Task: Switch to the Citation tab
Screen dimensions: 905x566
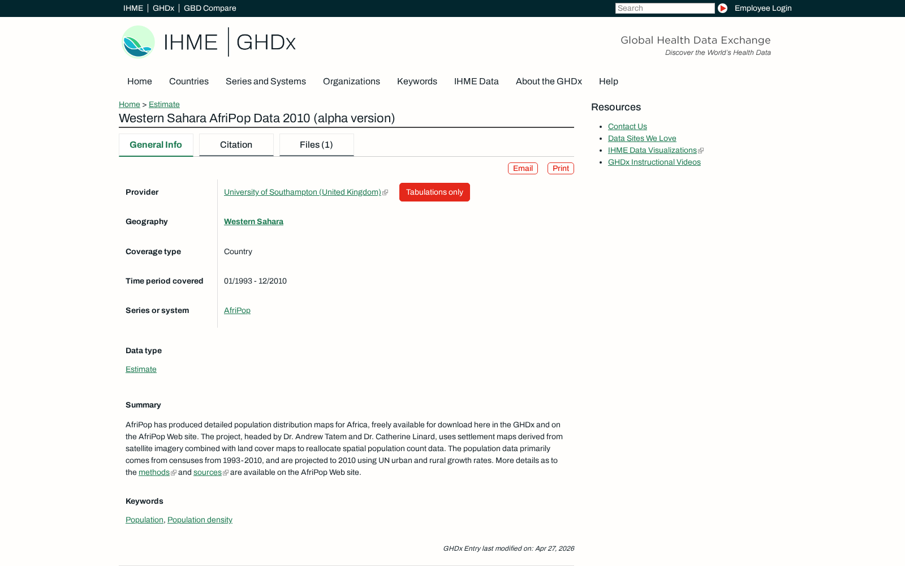Action: tap(236, 145)
